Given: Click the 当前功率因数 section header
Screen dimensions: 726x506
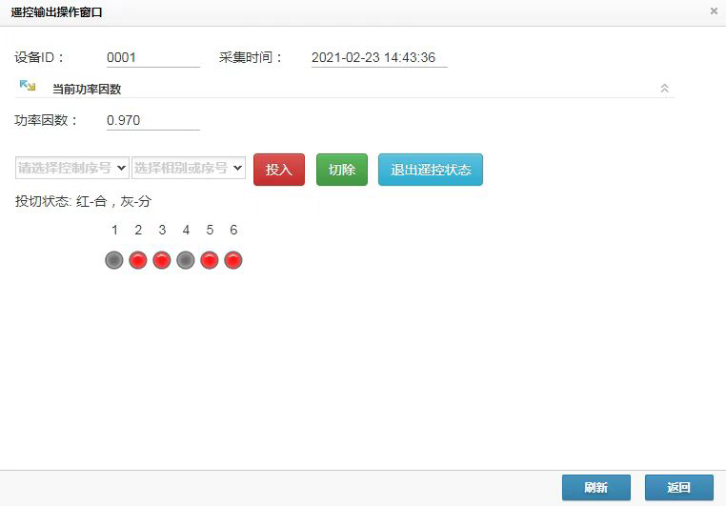Looking at the screenshot, I should pos(87,89).
